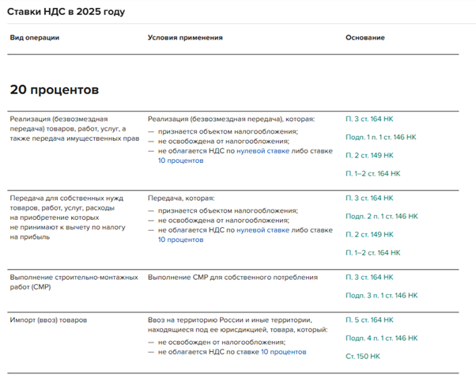
Task: Click the Вид операции column header
Action: 34,38
